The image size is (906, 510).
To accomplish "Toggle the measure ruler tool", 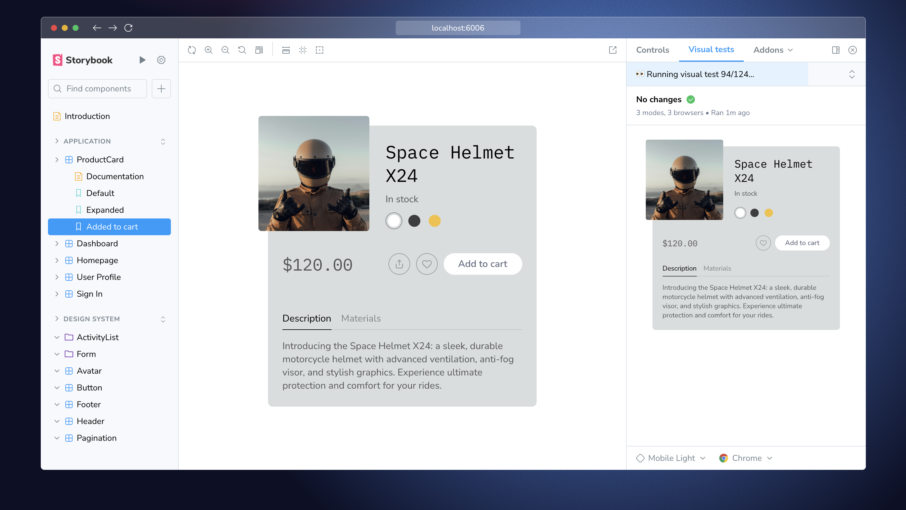I will pos(286,50).
